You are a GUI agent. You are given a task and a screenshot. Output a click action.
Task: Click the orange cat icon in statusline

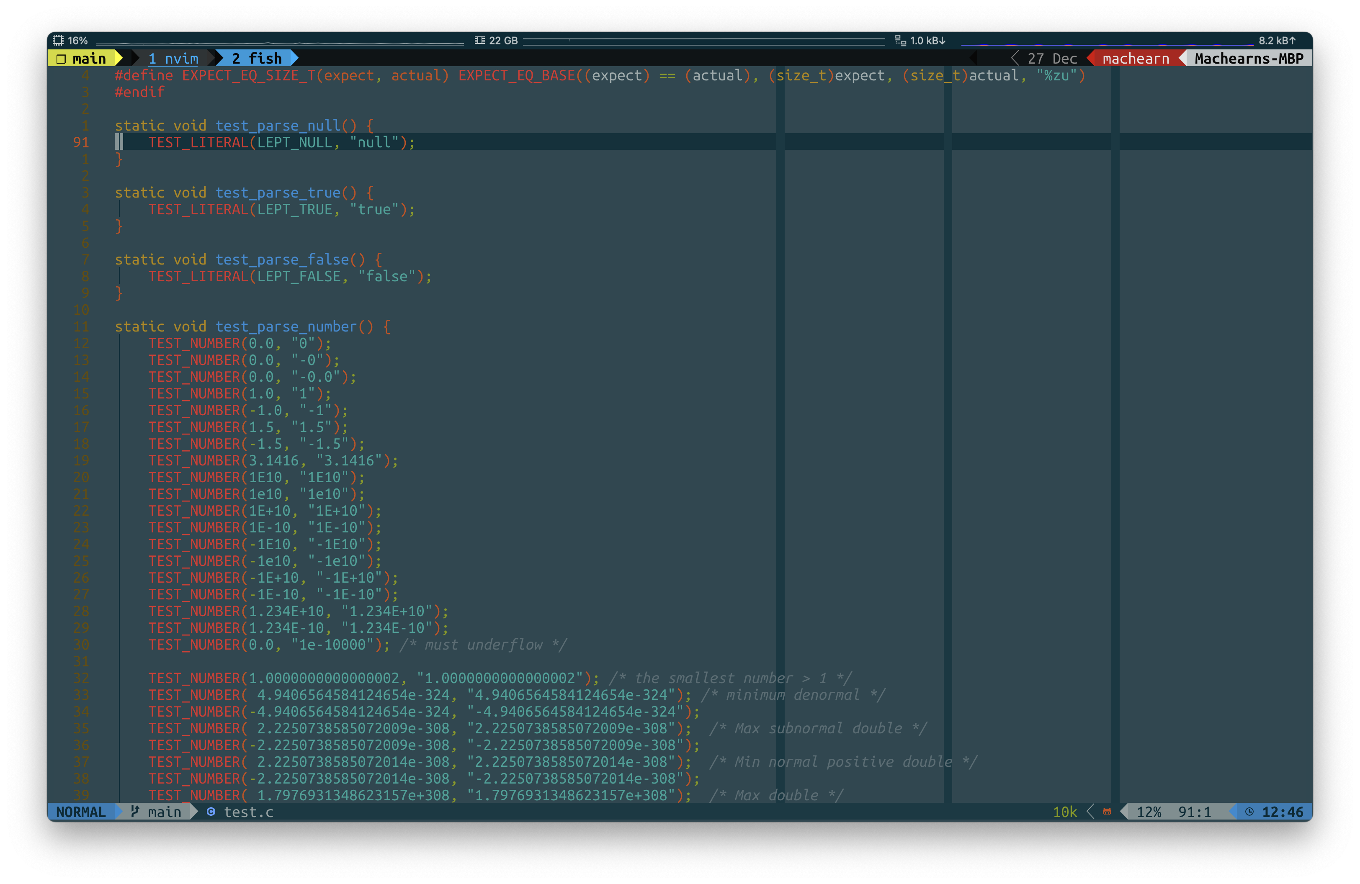pyautogui.click(x=1107, y=812)
